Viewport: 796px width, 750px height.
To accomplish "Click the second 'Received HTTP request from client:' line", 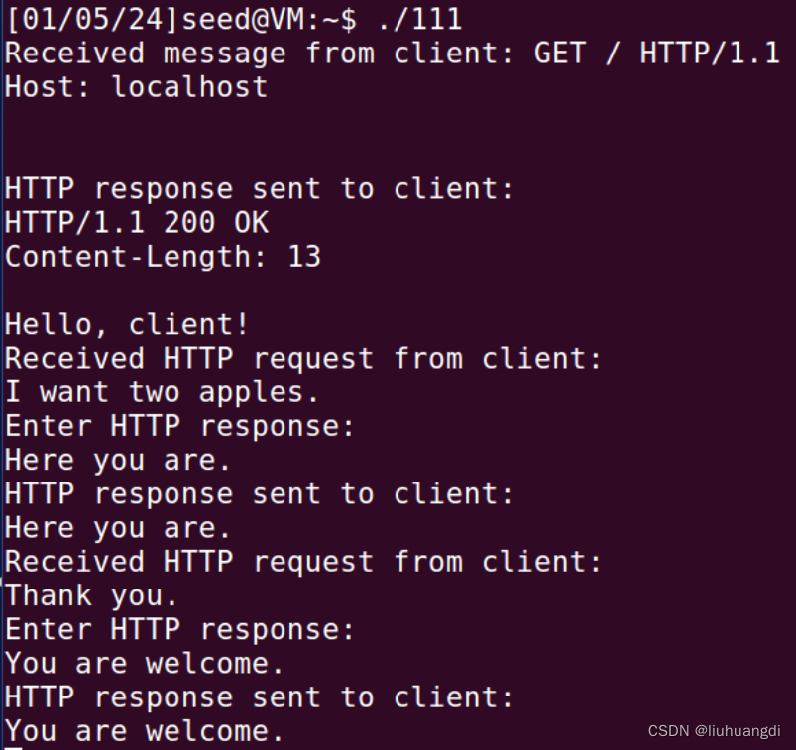I will click(x=303, y=562).
